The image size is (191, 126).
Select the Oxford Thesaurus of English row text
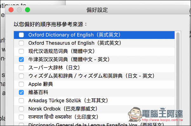75,43
